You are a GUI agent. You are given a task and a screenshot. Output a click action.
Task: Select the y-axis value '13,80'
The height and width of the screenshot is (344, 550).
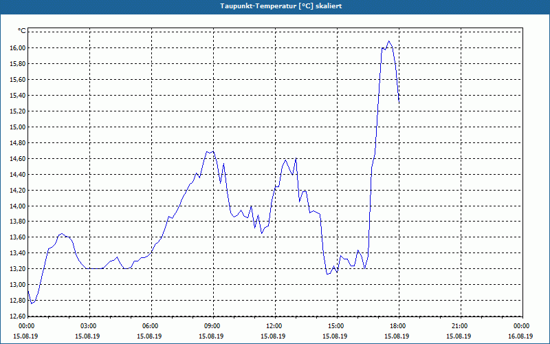[19, 222]
